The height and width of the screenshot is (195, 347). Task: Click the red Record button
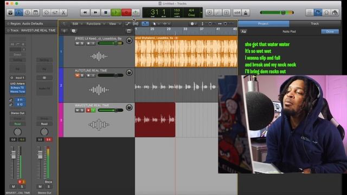pos(126,12)
